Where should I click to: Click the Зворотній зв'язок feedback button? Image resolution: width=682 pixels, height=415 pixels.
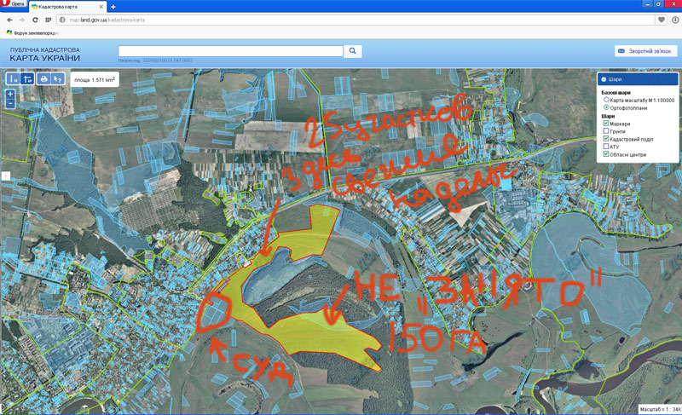645,51
